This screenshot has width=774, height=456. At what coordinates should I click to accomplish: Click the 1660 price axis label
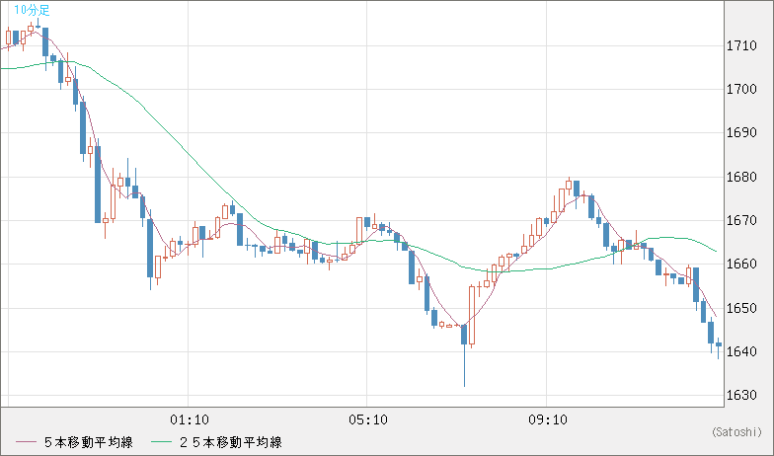coord(741,265)
